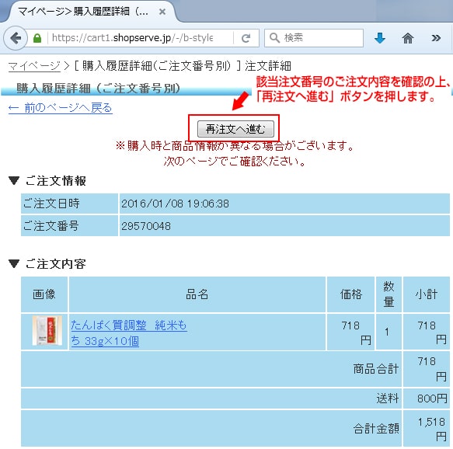Collapse the ご注文情報 section triangle

[x=14, y=181]
